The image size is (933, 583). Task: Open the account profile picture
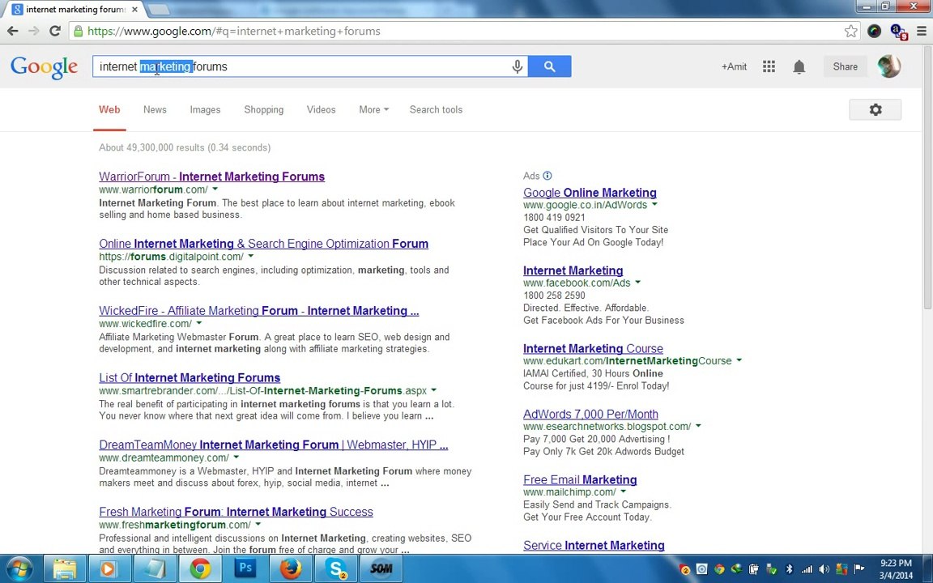[x=889, y=66]
